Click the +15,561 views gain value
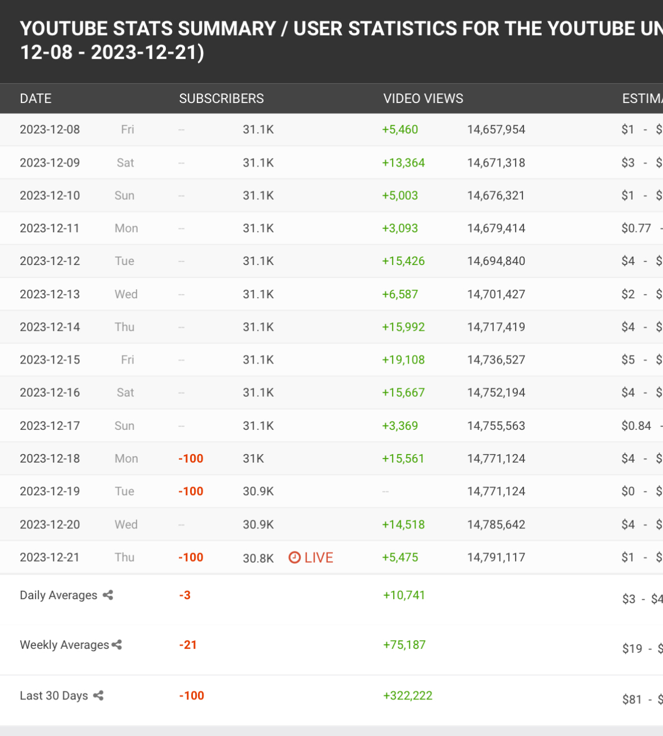The height and width of the screenshot is (736, 663). click(x=403, y=458)
